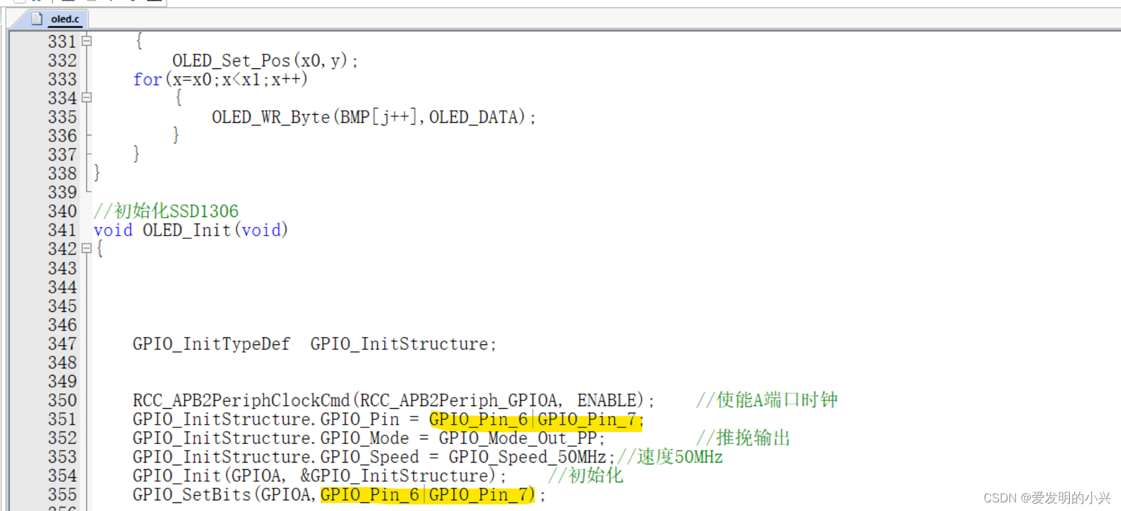Click the 'OLED_Init' function name
The image size is (1121, 511).
(187, 230)
